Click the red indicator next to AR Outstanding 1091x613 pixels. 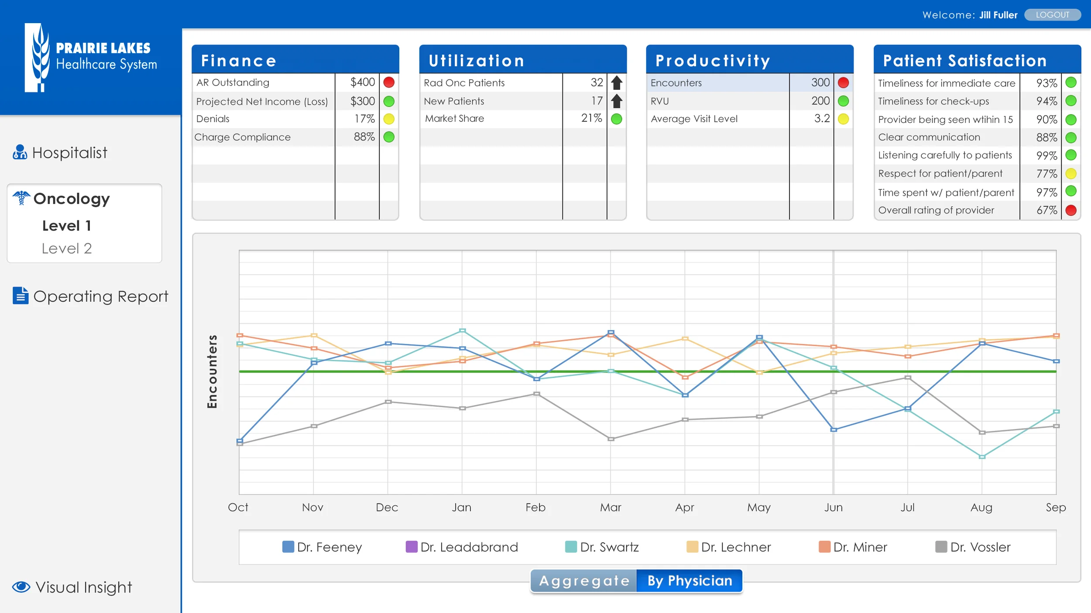[x=389, y=82]
